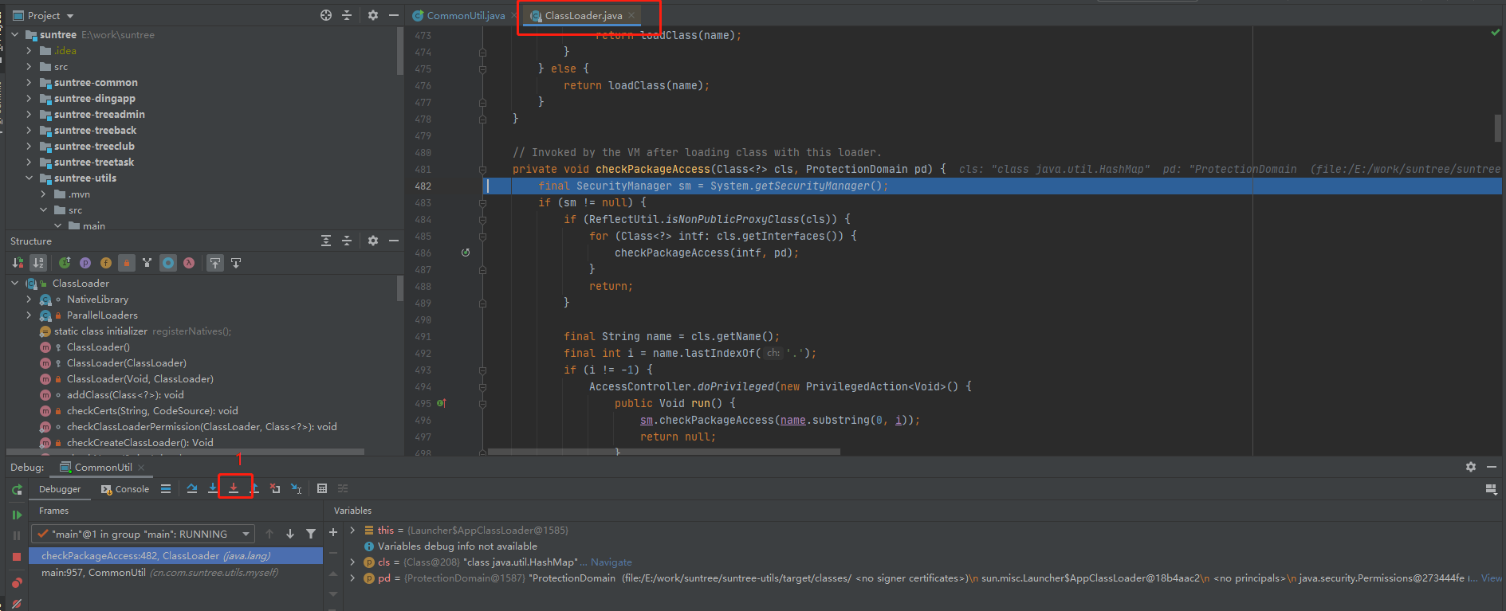Screen dimensions: 1506x611
Task: Toggle Show Fields orange f icon
Action: 106,263
